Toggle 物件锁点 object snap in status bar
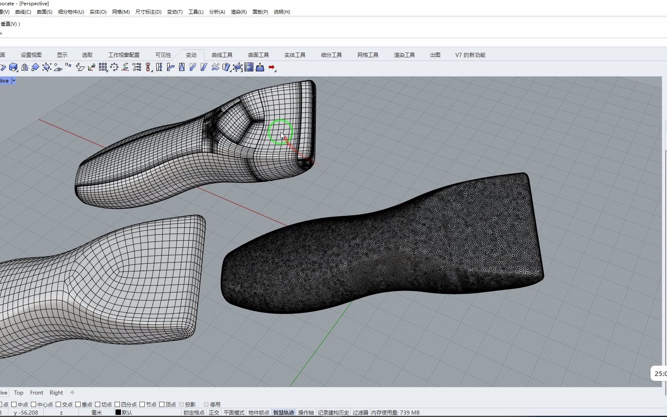 pos(259,412)
